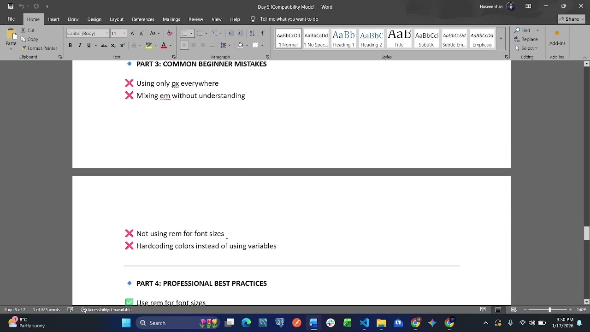Click Replace in the Editing group
Screen dimensions: 590x332
[x=526, y=39]
